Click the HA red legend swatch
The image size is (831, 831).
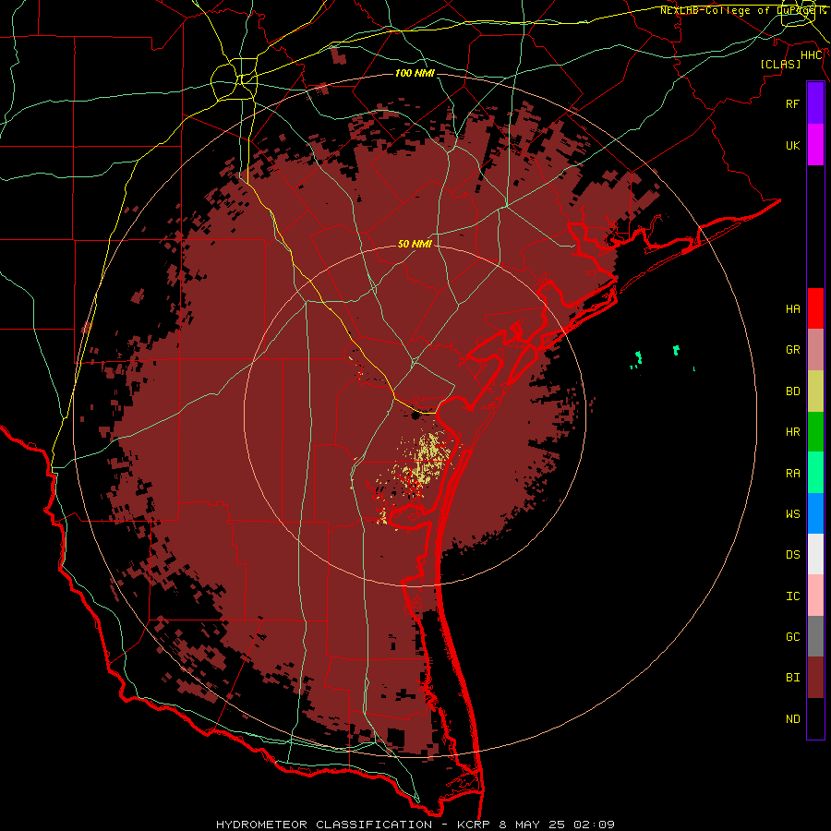(x=815, y=308)
